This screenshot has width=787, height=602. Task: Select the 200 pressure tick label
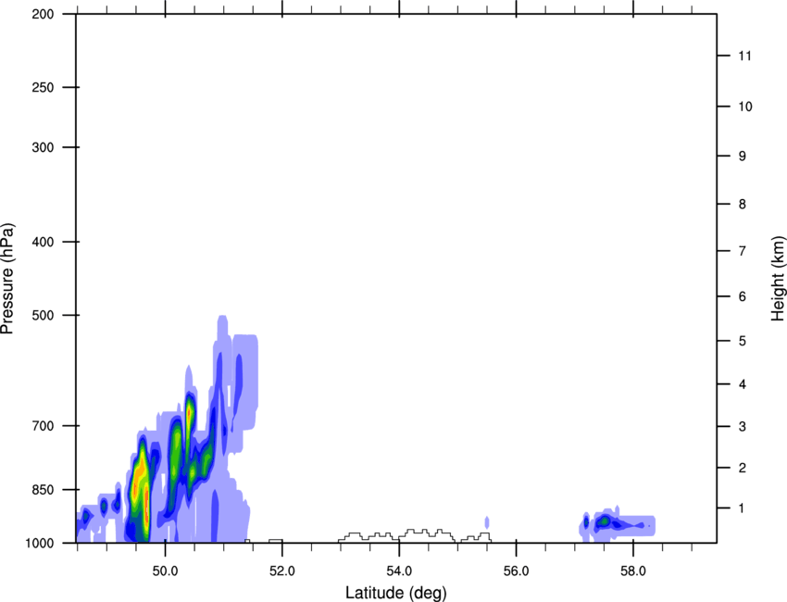point(43,14)
